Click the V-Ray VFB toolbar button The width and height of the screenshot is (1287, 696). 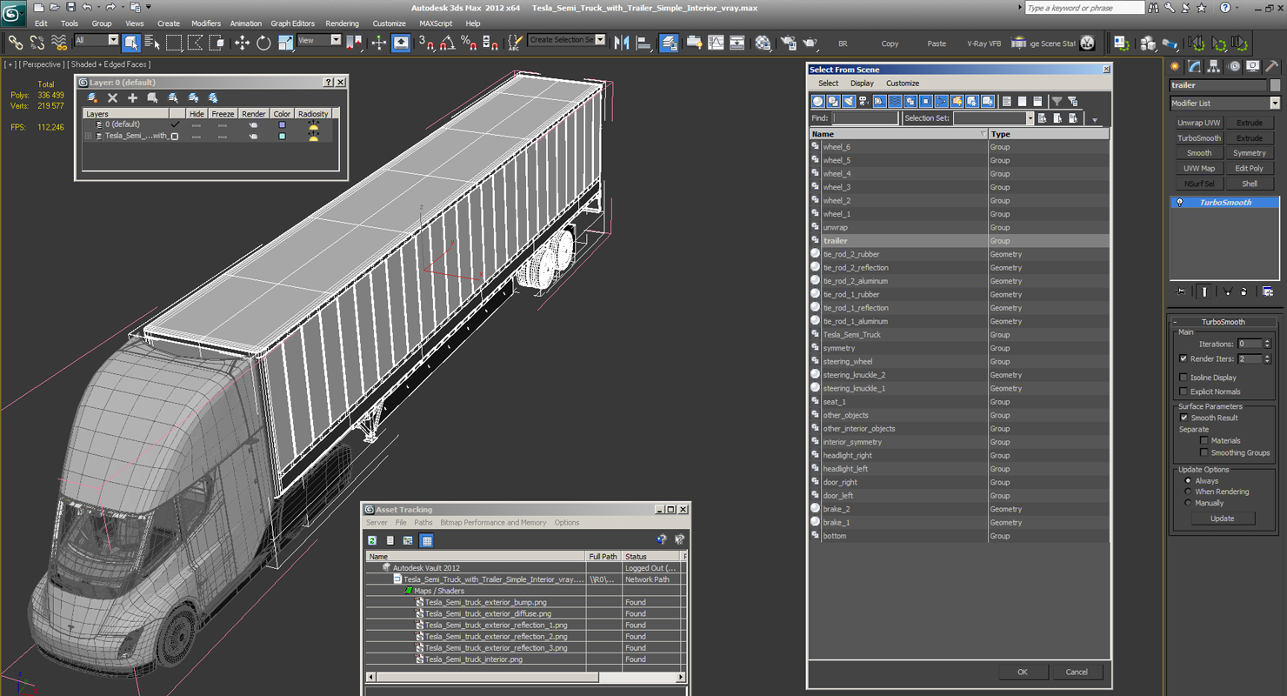pyautogui.click(x=984, y=43)
